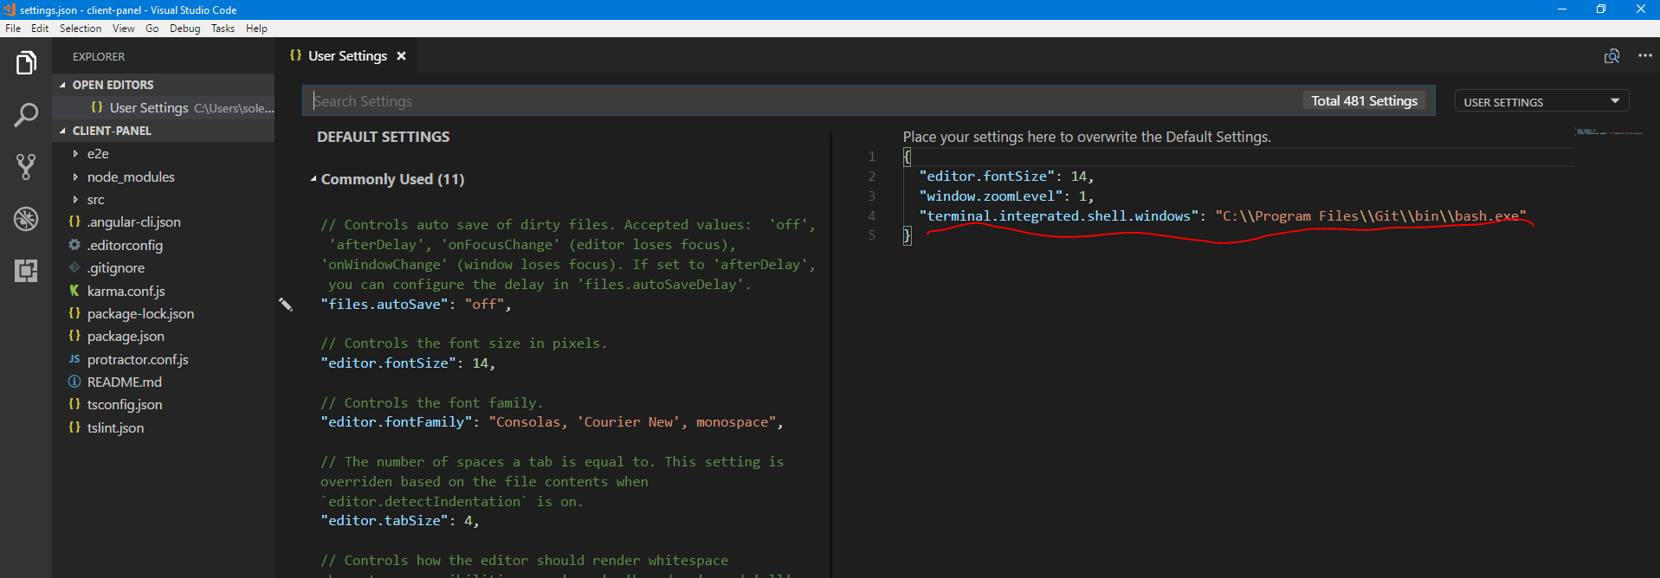Open the Go menu

(152, 29)
